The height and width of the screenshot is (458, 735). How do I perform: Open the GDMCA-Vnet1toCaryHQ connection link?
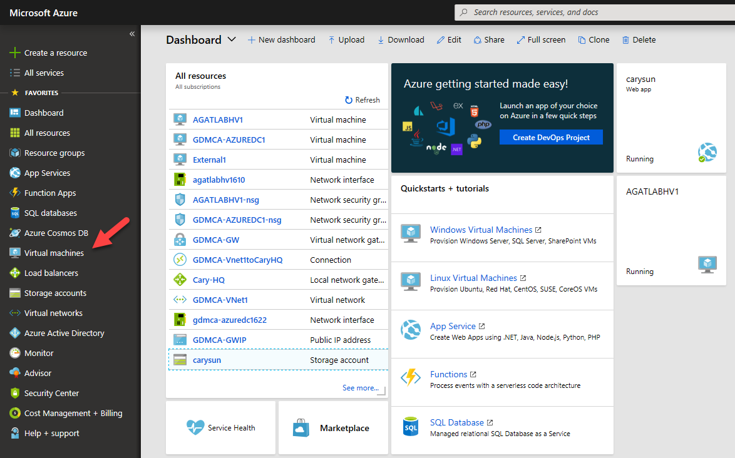click(238, 260)
